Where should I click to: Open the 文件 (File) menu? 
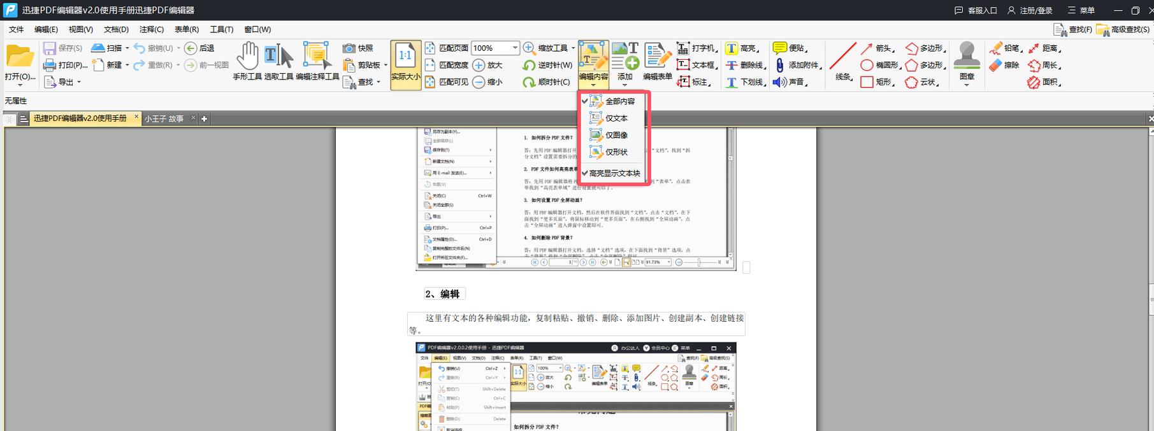[x=17, y=29]
